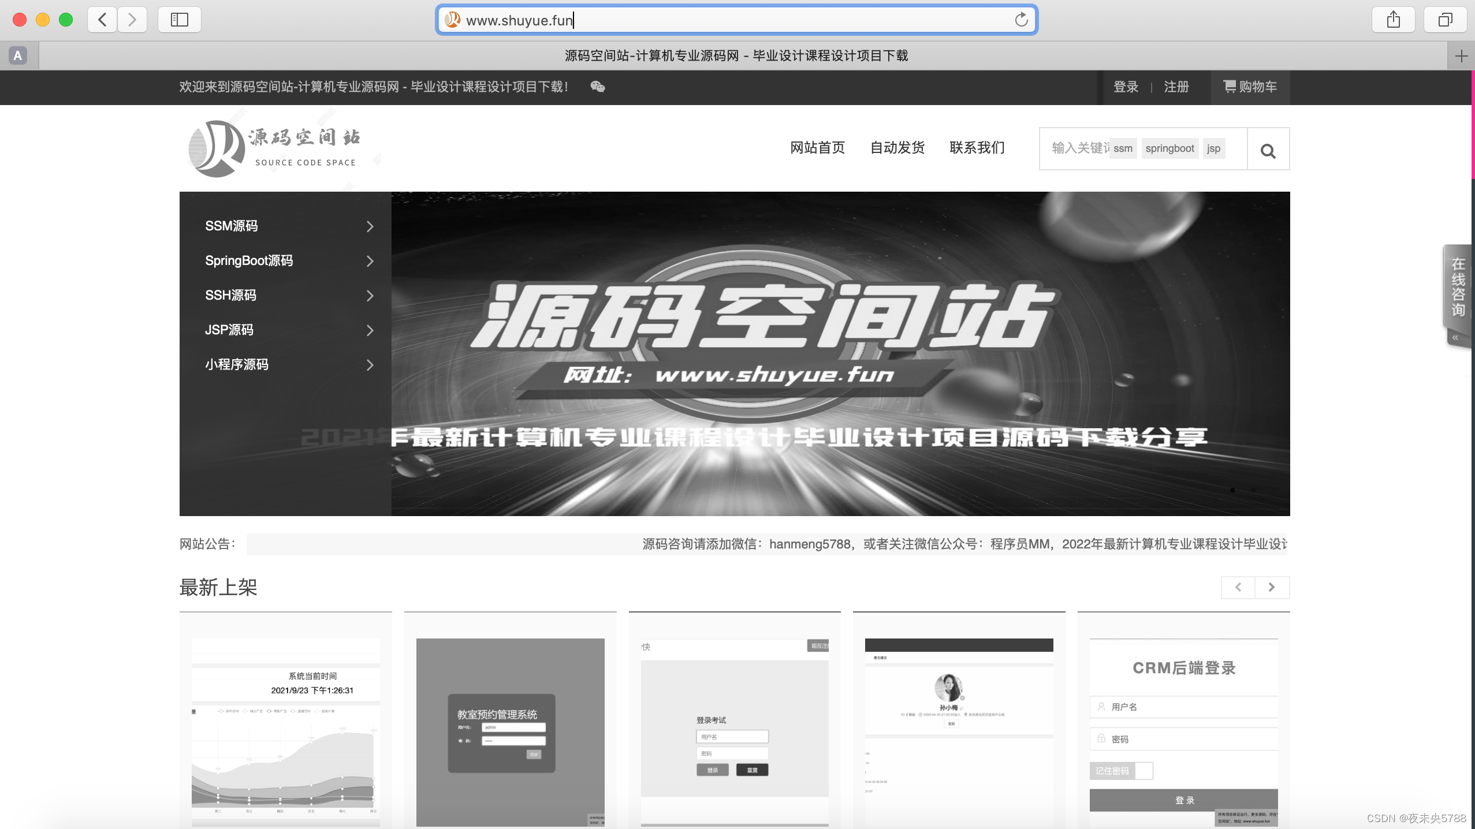
Task: Open the 自动发货 menu item
Action: pos(897,148)
